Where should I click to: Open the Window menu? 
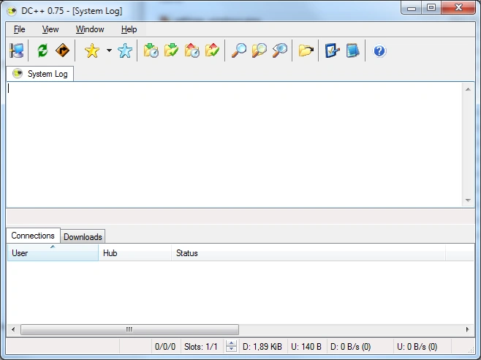point(90,29)
